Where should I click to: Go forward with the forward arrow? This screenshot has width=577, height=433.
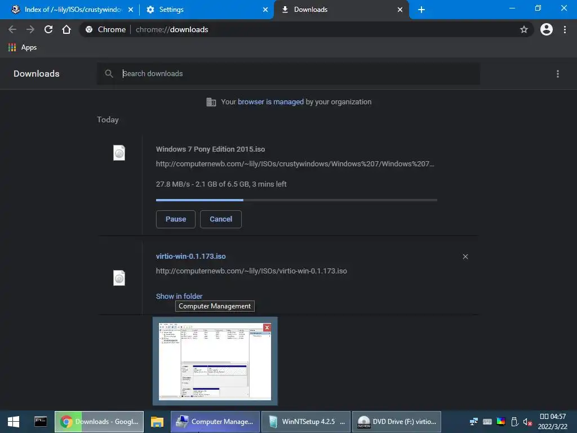pos(30,29)
